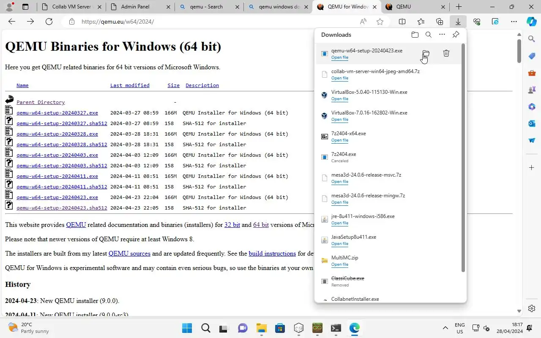Add a sidebar app with plus
Screen dimensions: 541x338
point(532,168)
